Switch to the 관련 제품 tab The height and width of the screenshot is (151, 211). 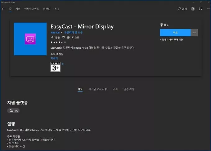point(129,89)
